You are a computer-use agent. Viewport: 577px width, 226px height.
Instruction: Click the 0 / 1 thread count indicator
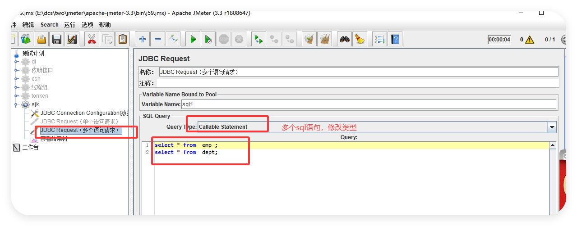(x=550, y=40)
